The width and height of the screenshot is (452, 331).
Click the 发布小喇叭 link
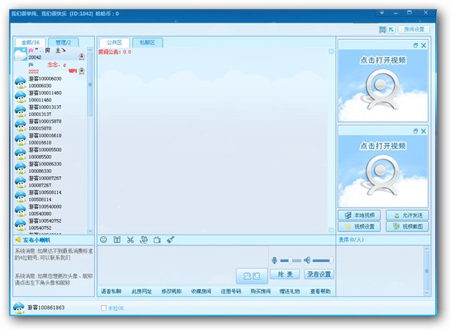(x=37, y=240)
